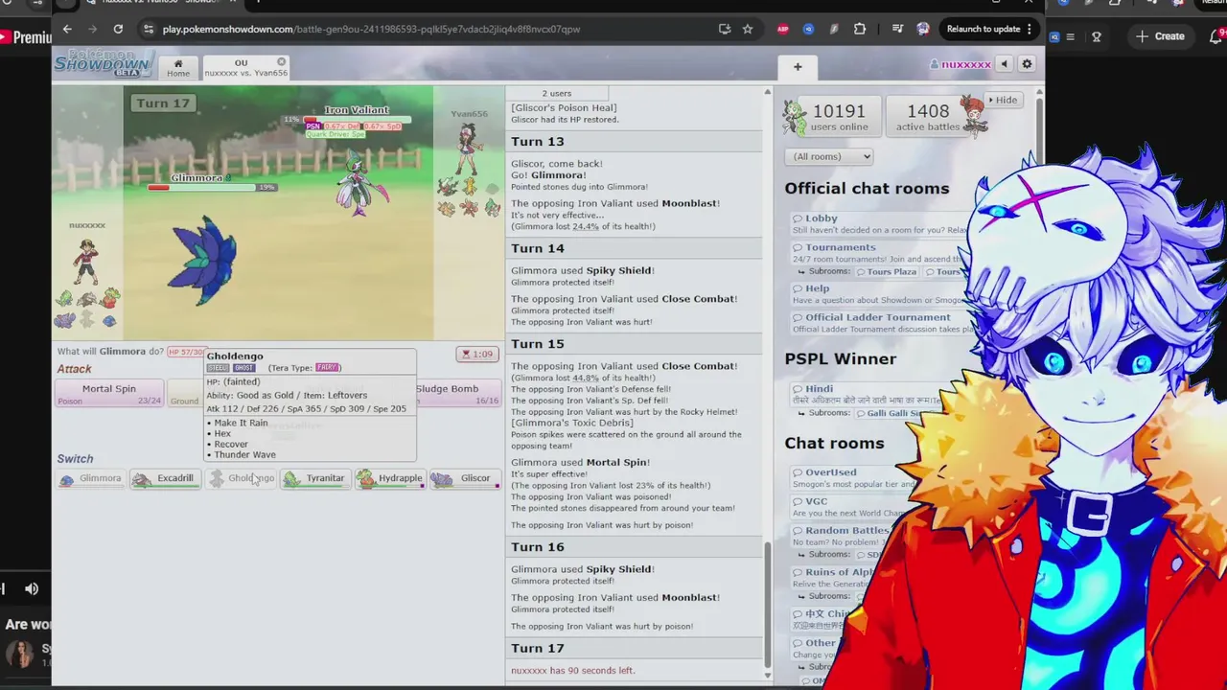1227x690 pixels.
Task: Open the install app icon in address bar
Action: [x=725, y=29]
